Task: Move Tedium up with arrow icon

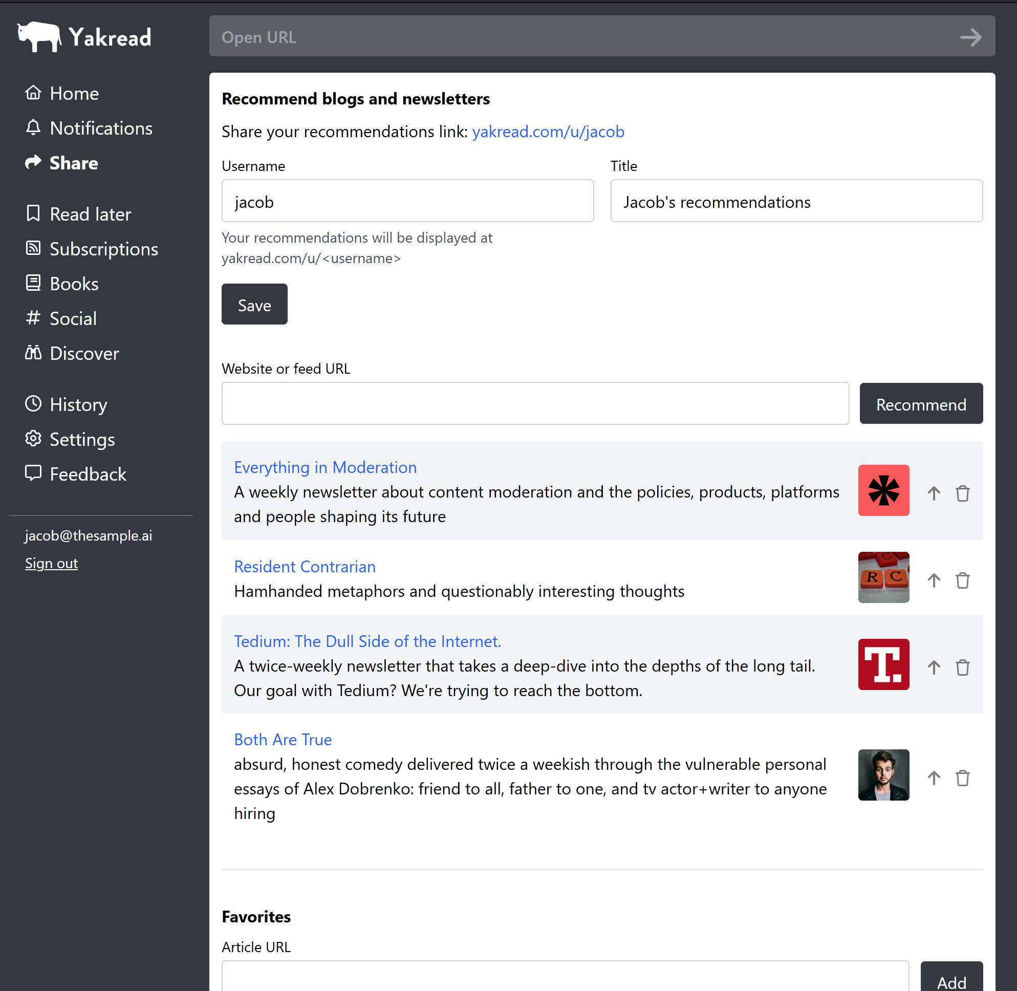Action: click(934, 667)
